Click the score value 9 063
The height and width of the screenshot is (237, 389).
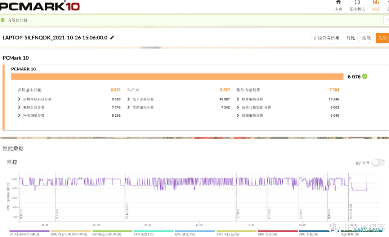click(335, 107)
